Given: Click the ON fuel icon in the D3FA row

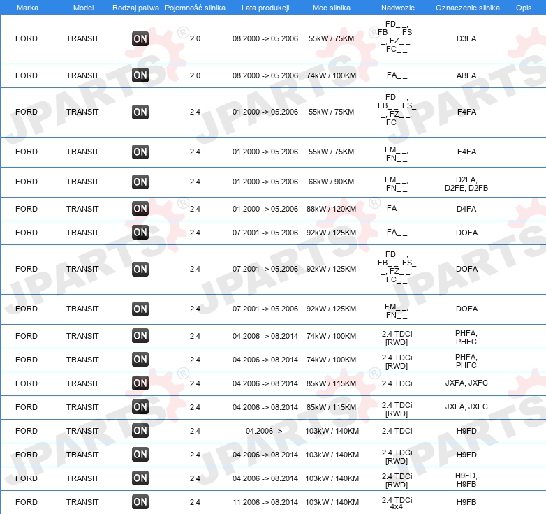Looking at the screenshot, I should coord(140,38).
